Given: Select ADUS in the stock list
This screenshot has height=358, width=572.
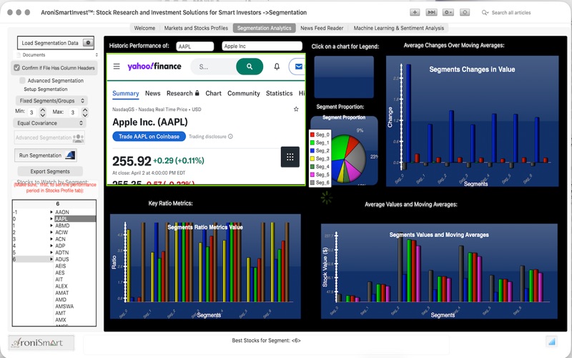Looking at the screenshot, I should click(62, 259).
